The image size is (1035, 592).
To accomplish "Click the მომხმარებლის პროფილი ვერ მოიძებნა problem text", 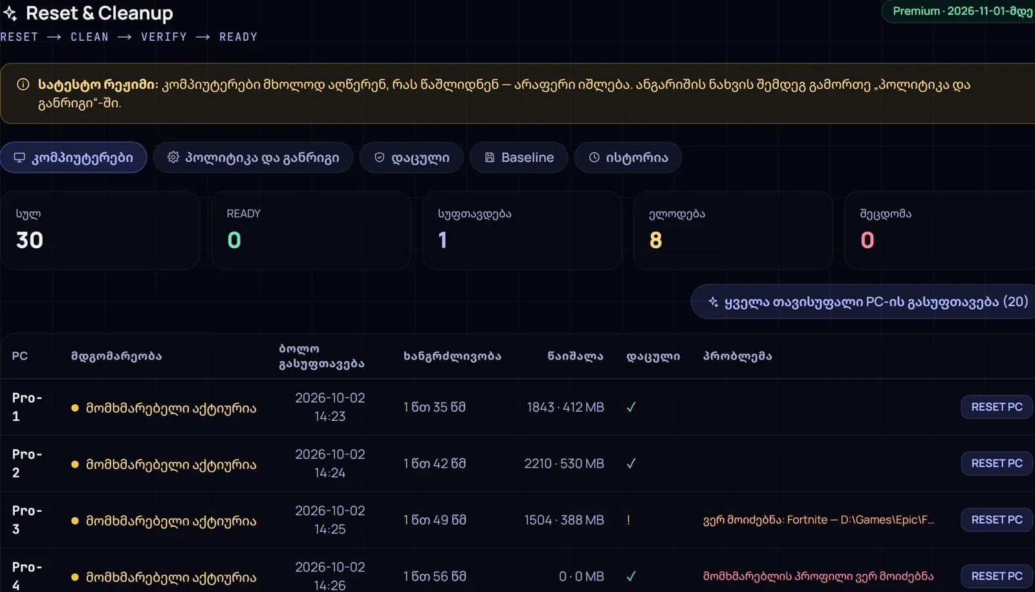I will coord(818,576).
